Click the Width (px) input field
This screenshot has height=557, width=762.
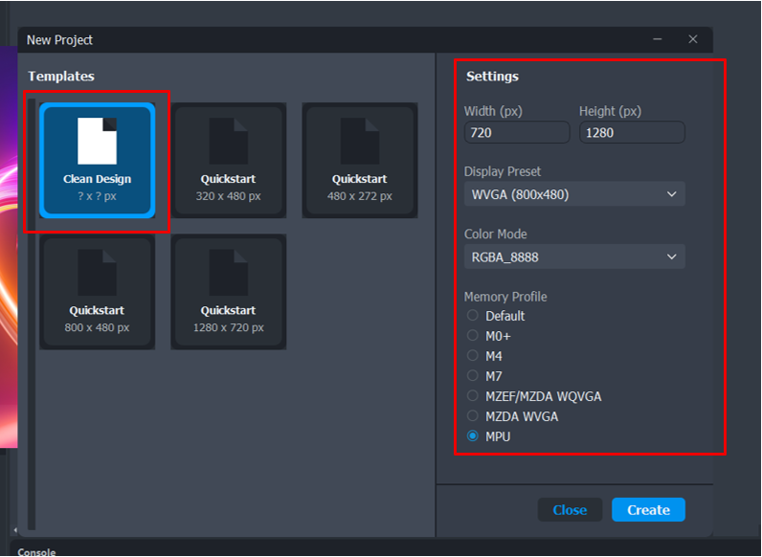(516, 133)
